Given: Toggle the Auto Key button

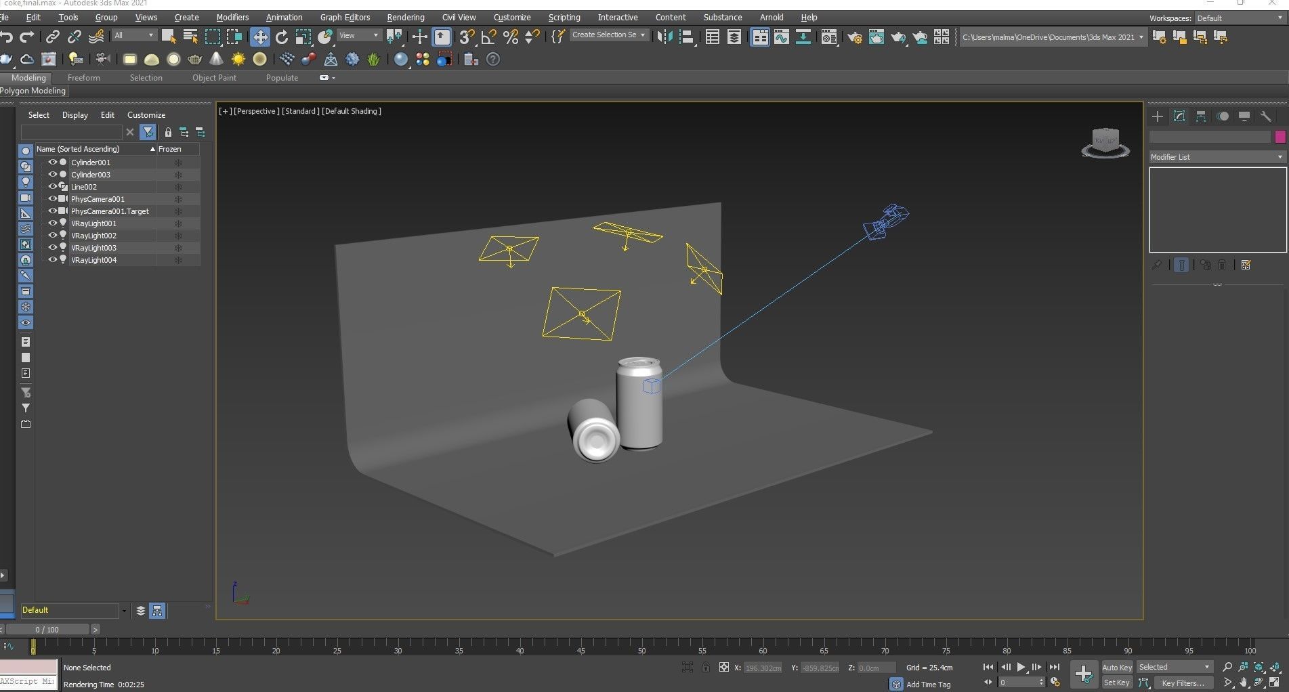Looking at the screenshot, I should click(1117, 668).
